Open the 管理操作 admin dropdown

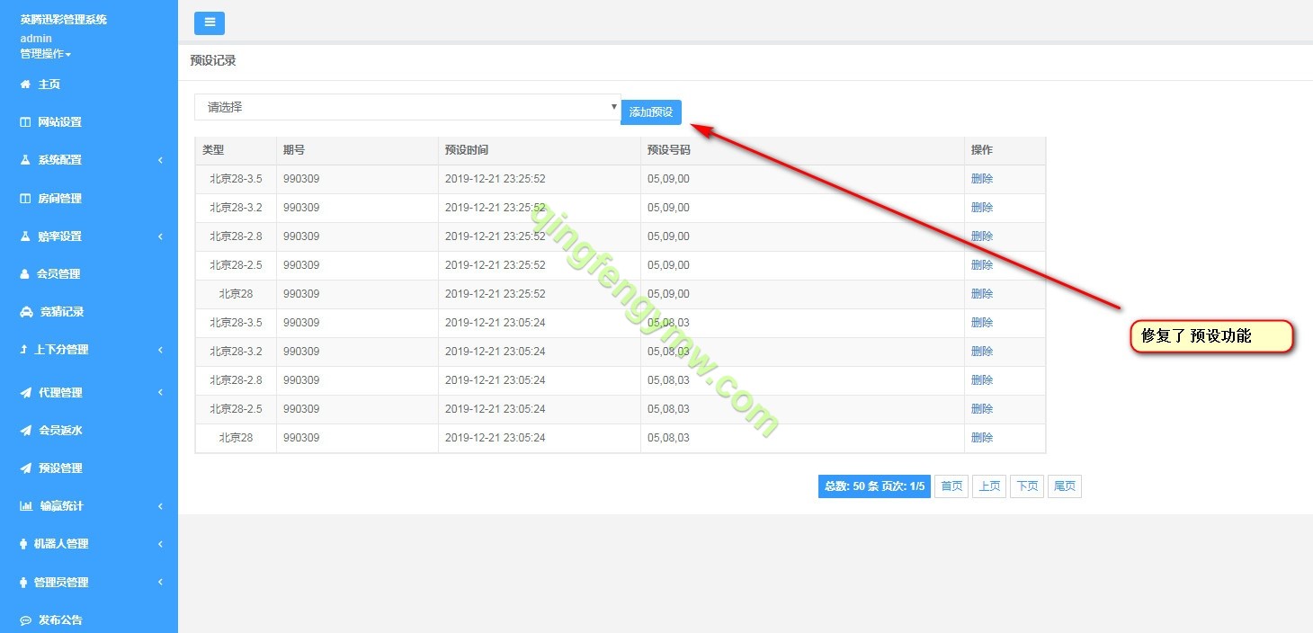(45, 54)
